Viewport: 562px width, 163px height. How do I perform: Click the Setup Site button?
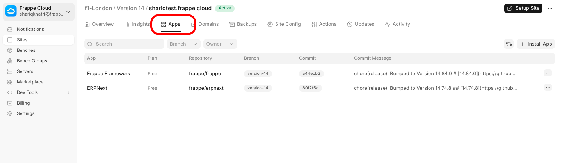[523, 8]
